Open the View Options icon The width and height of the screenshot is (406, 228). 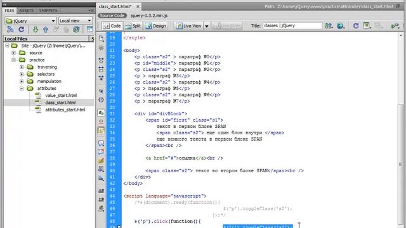367,26
